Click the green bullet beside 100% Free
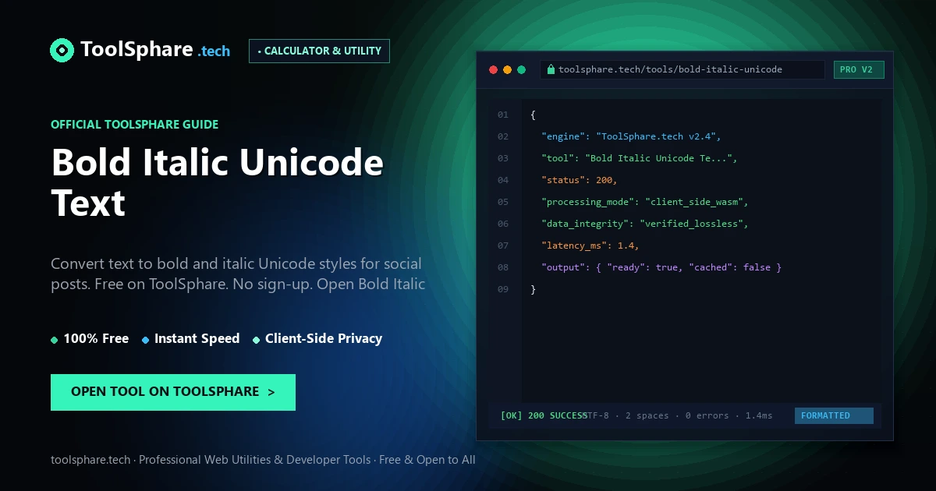 tap(54, 340)
